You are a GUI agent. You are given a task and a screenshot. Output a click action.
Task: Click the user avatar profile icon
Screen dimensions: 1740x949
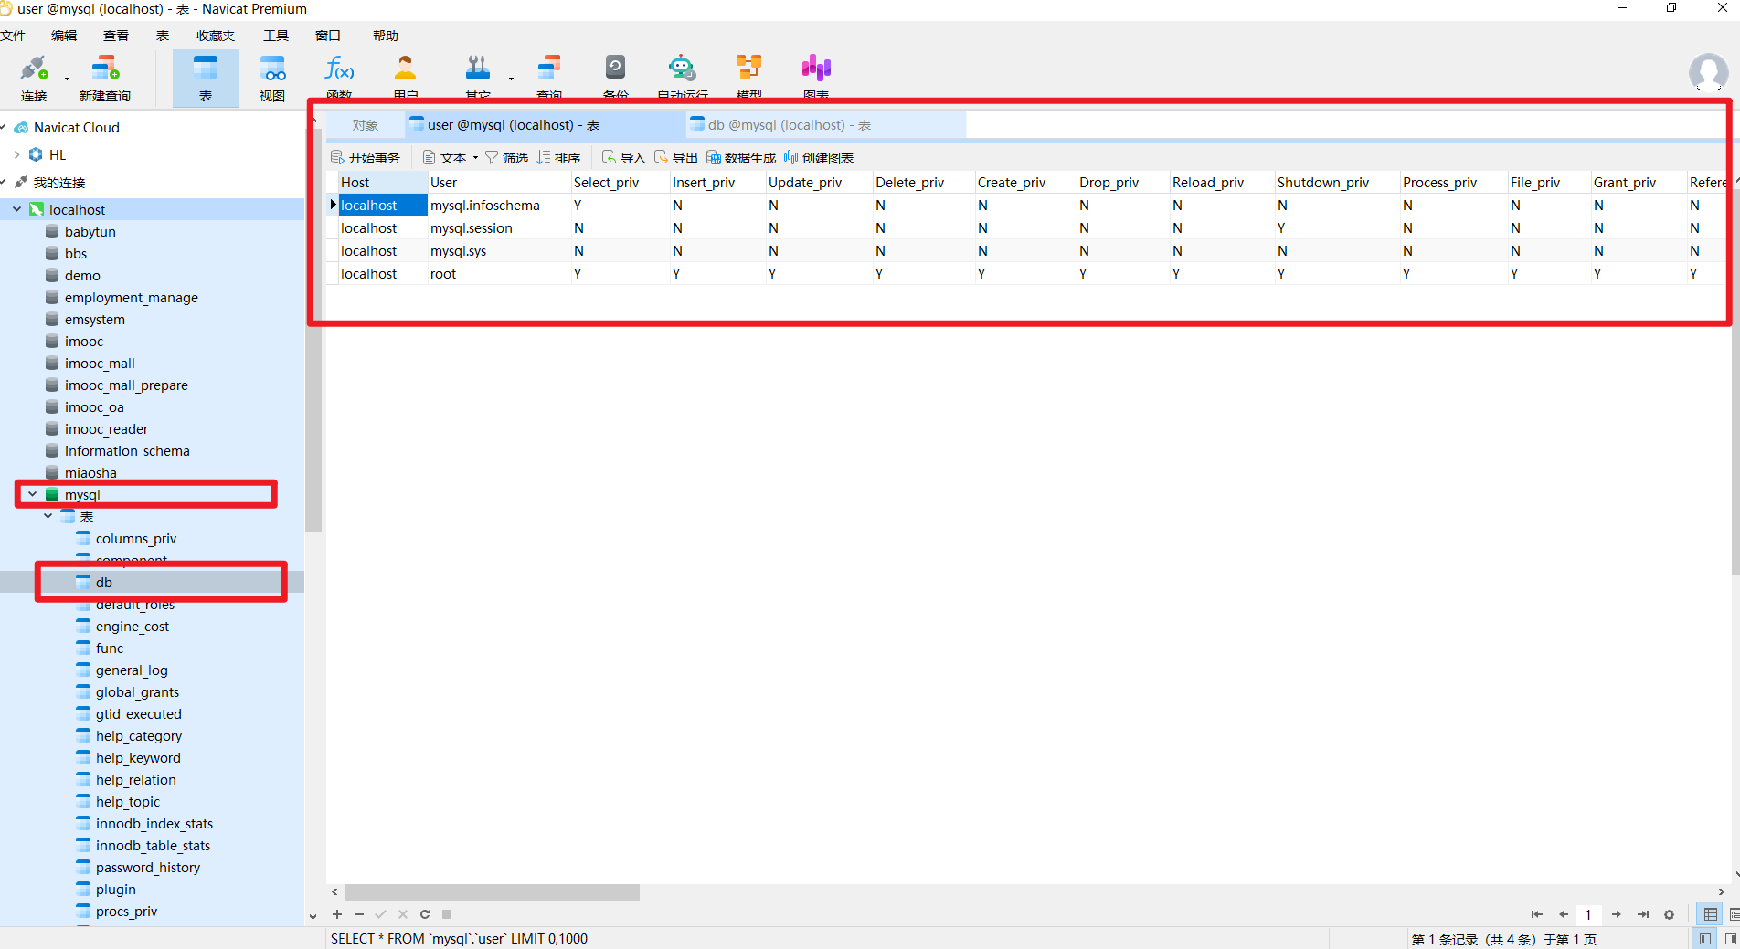point(1708,73)
